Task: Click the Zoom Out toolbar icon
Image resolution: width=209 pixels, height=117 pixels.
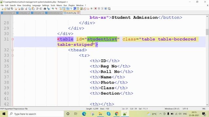Action: (56, 9)
